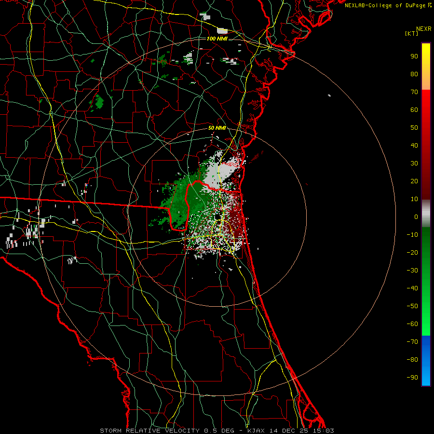
Task: Click the -40 value on the velocity scale
Action: (412, 288)
